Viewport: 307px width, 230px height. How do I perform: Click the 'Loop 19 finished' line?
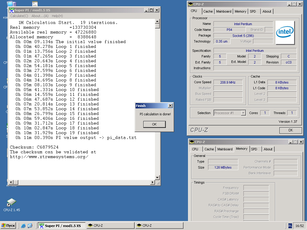(57, 133)
